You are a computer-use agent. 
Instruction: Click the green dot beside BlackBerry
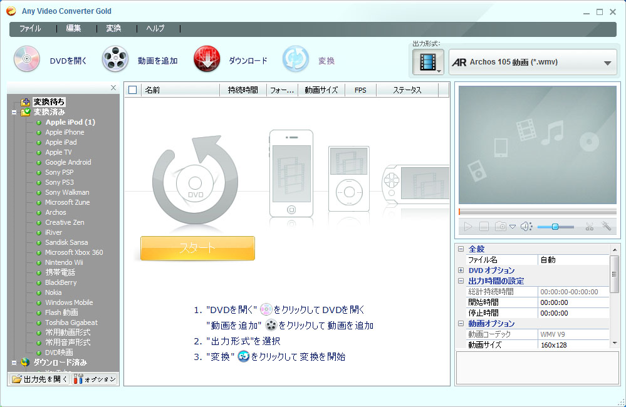click(39, 283)
